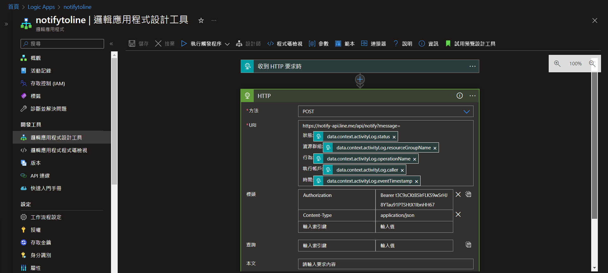The image size is (608, 273).
Task: Zoom in on the designer canvas
Action: click(x=557, y=63)
